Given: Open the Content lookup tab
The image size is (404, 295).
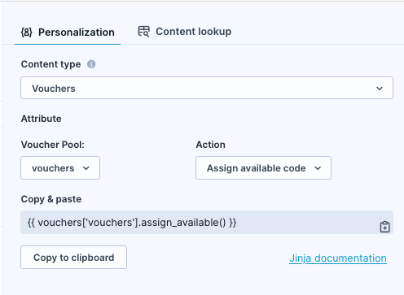Looking at the screenshot, I should pyautogui.click(x=185, y=32).
